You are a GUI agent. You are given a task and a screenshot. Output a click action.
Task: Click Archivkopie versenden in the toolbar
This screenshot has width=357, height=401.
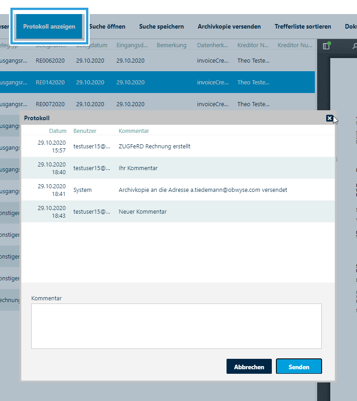click(229, 27)
